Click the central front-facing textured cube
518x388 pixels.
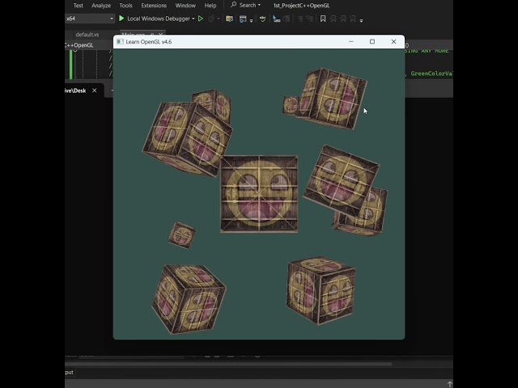pos(259,194)
